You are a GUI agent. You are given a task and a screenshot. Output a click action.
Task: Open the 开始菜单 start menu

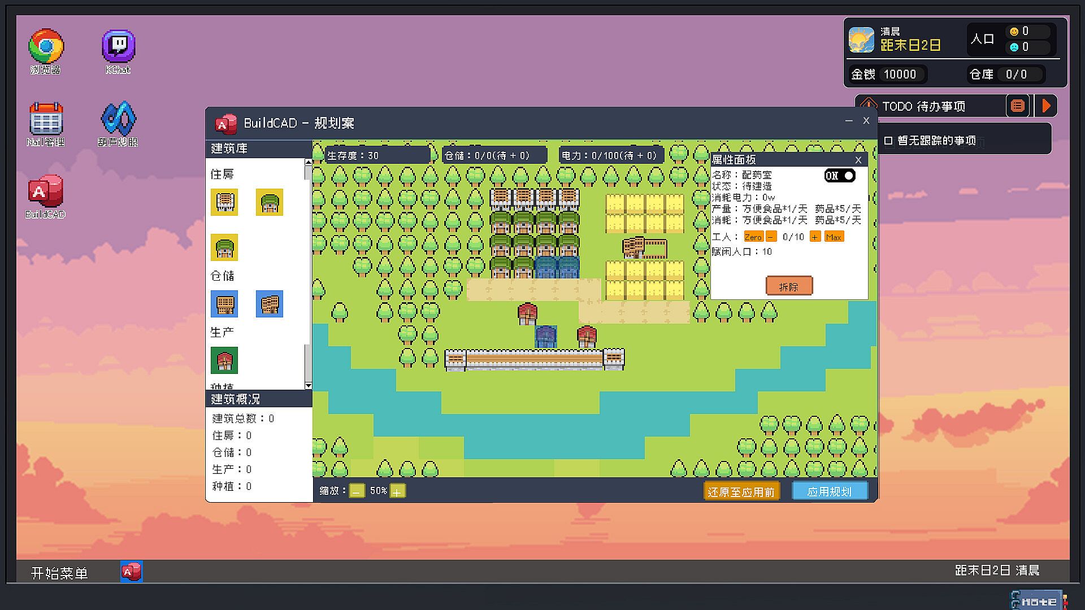coord(59,573)
